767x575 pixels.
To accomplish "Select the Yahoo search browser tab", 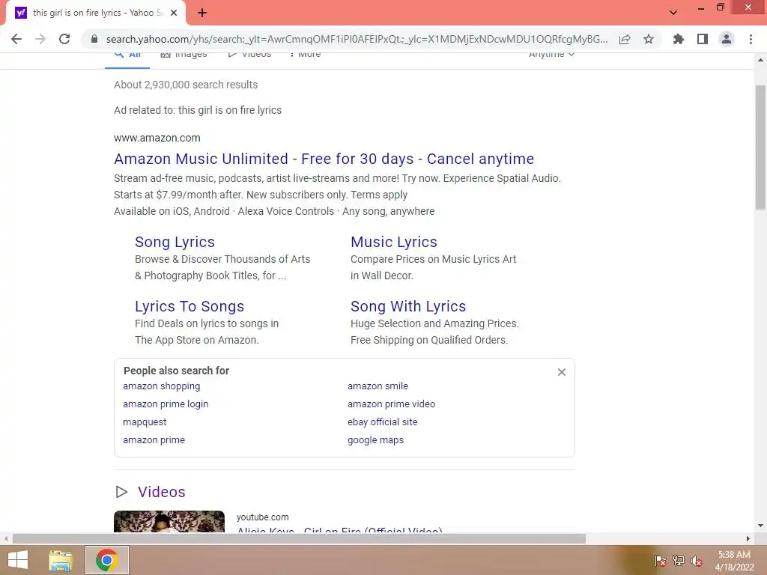I will pyautogui.click(x=95, y=13).
